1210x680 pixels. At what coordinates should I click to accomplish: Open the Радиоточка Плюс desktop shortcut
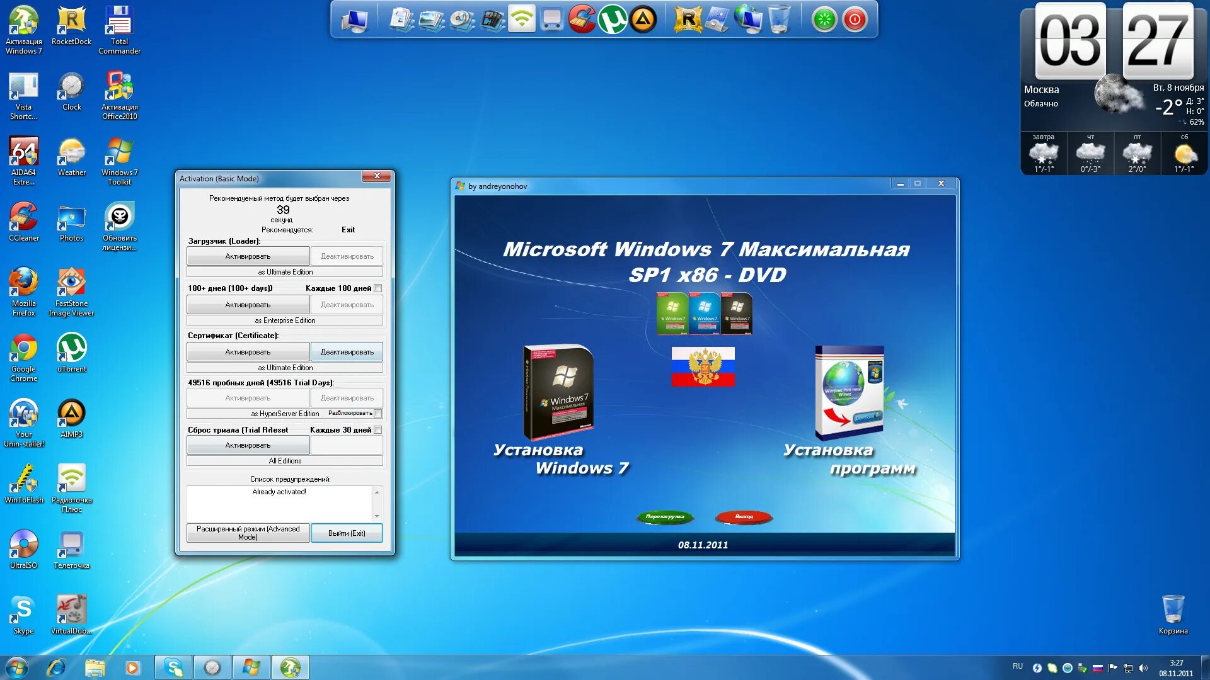[x=71, y=489]
